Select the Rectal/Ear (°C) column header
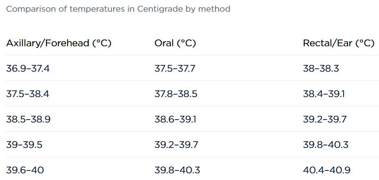 pos(339,43)
